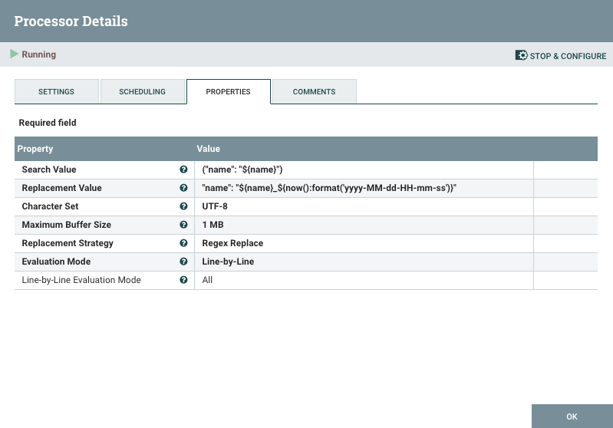The height and width of the screenshot is (428, 613).
Task: Click the help icon for Search Value
Action: [183, 170]
